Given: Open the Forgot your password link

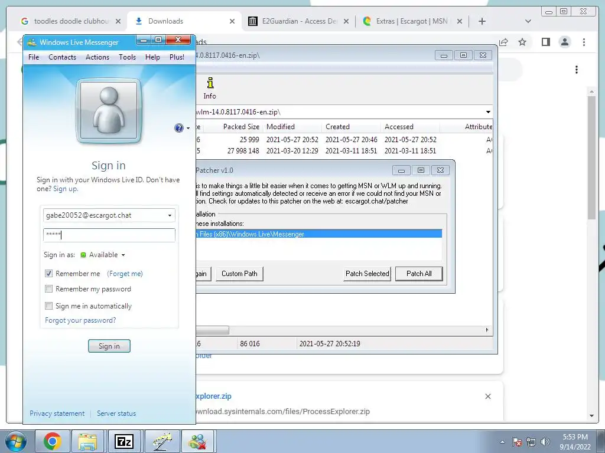Looking at the screenshot, I should 80,320.
